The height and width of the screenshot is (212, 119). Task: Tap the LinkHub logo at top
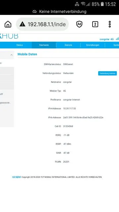click(9, 36)
